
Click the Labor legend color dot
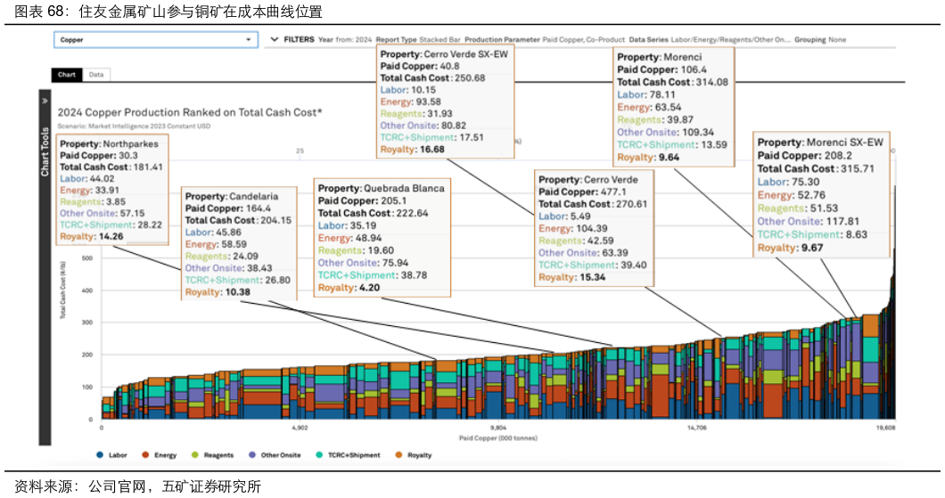100,455
